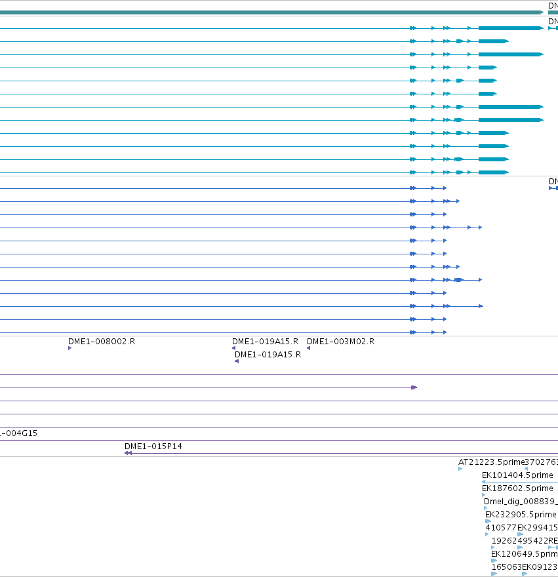The image size is (558, 577).
Task: Click the partially shown 004G15 label
Action: tap(18, 433)
